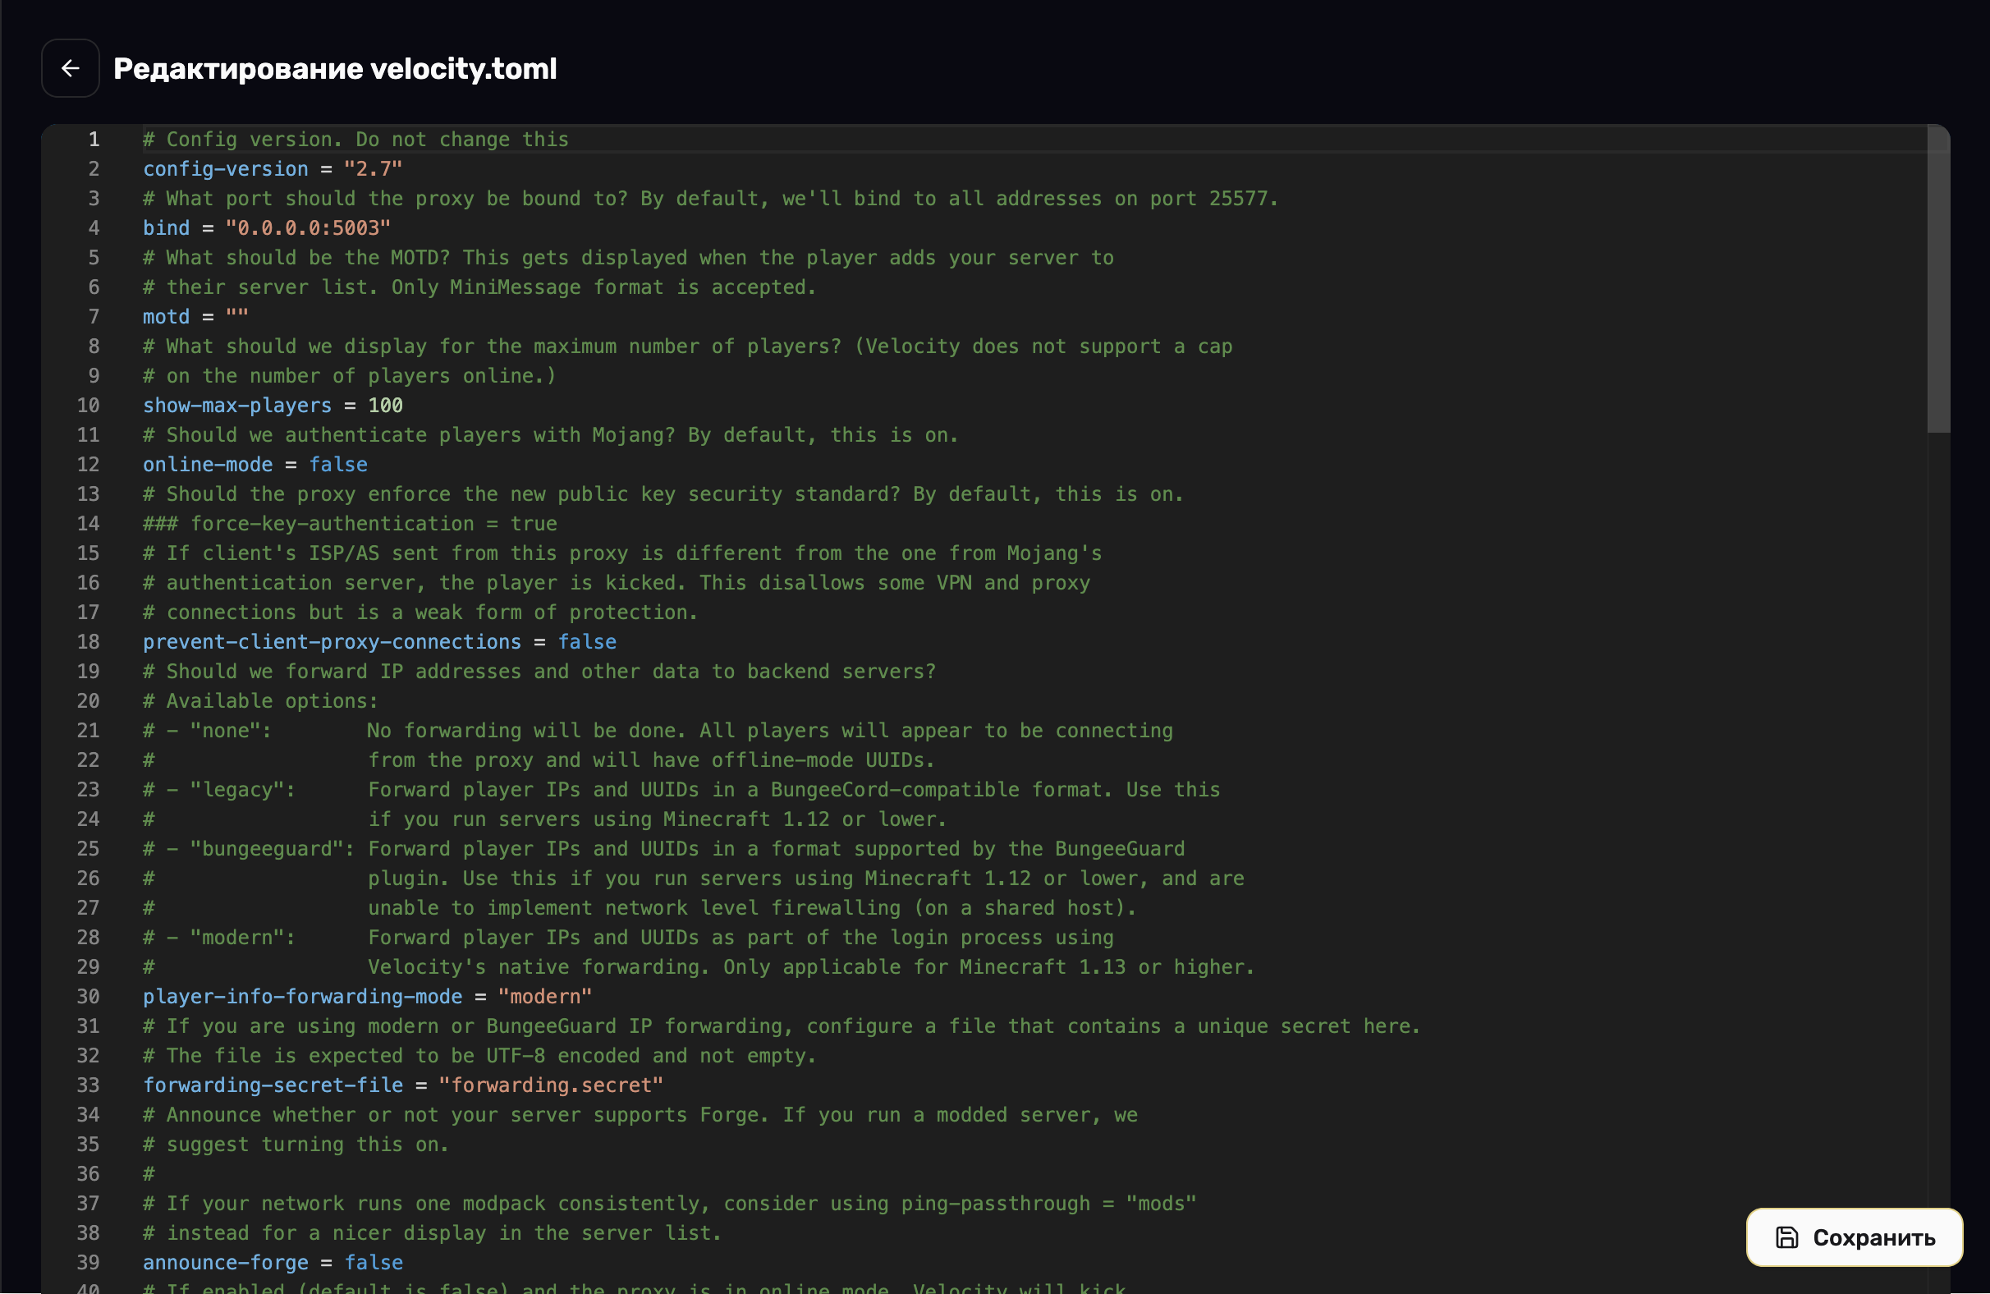Screen dimensions: 1990x1294
Task: Click the Редактирование velocity.toml page title
Action: (x=334, y=69)
